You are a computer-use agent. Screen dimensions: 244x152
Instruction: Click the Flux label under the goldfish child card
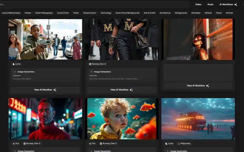click(93, 144)
